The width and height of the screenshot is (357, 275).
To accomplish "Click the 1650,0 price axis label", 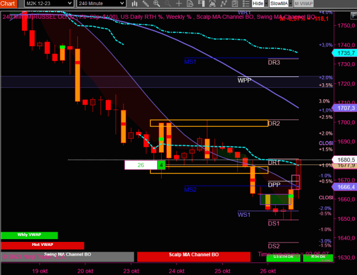I will pos(346,219).
